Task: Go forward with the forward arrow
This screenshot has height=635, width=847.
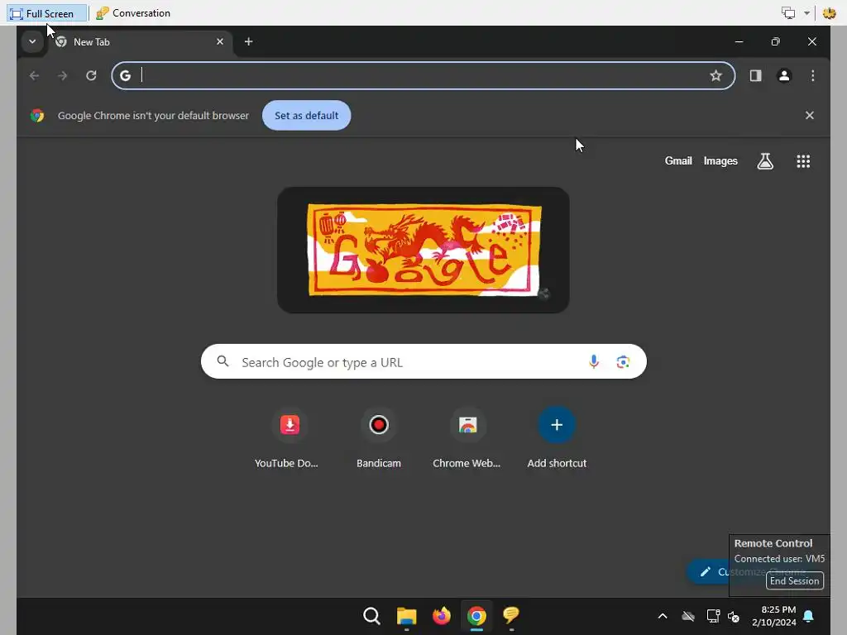Action: coord(63,75)
